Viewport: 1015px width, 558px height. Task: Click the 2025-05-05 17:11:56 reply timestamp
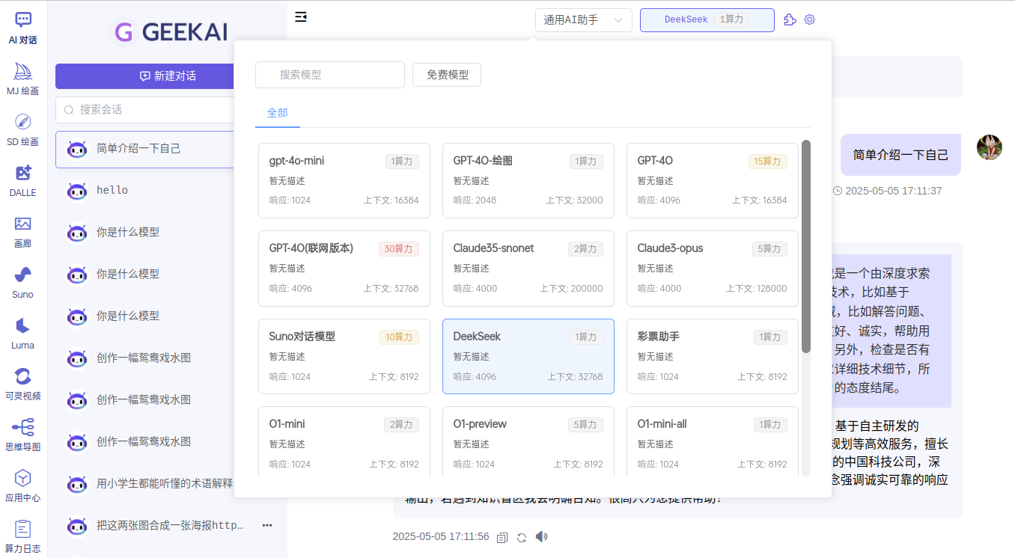[x=441, y=536]
